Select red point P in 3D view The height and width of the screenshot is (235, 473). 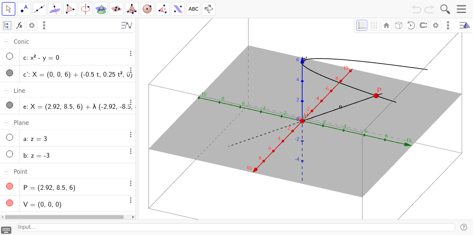[x=376, y=96]
